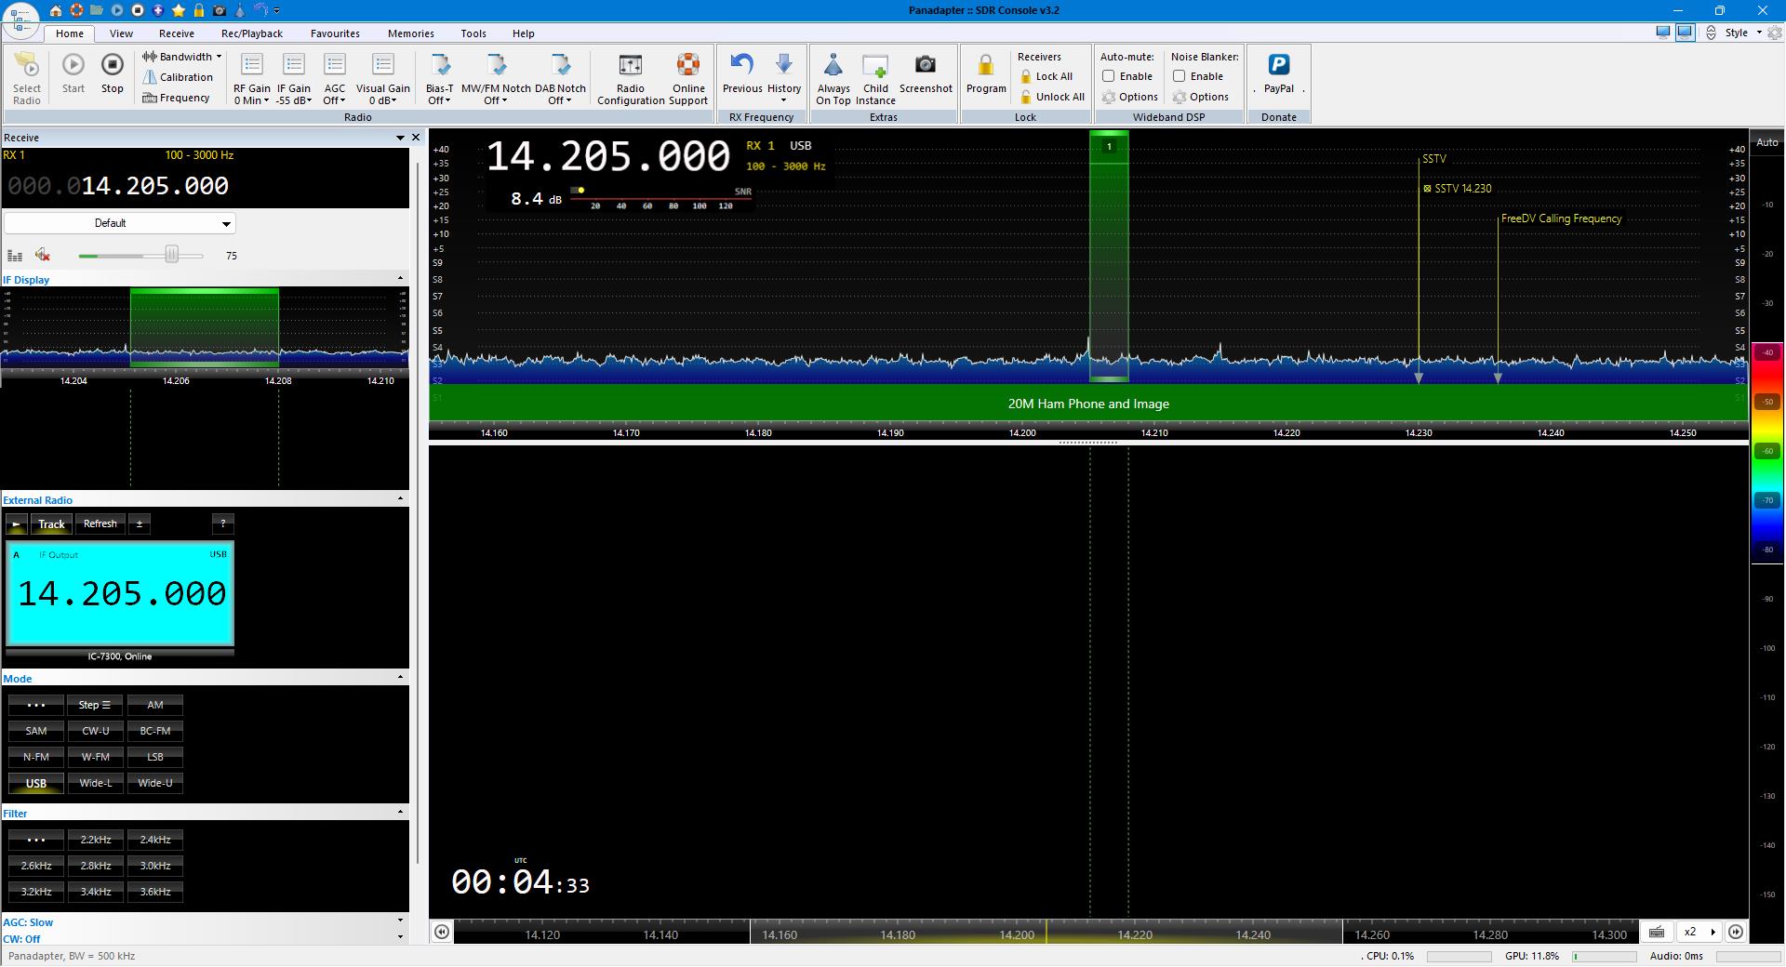Click the volume slider handle

pos(171,255)
